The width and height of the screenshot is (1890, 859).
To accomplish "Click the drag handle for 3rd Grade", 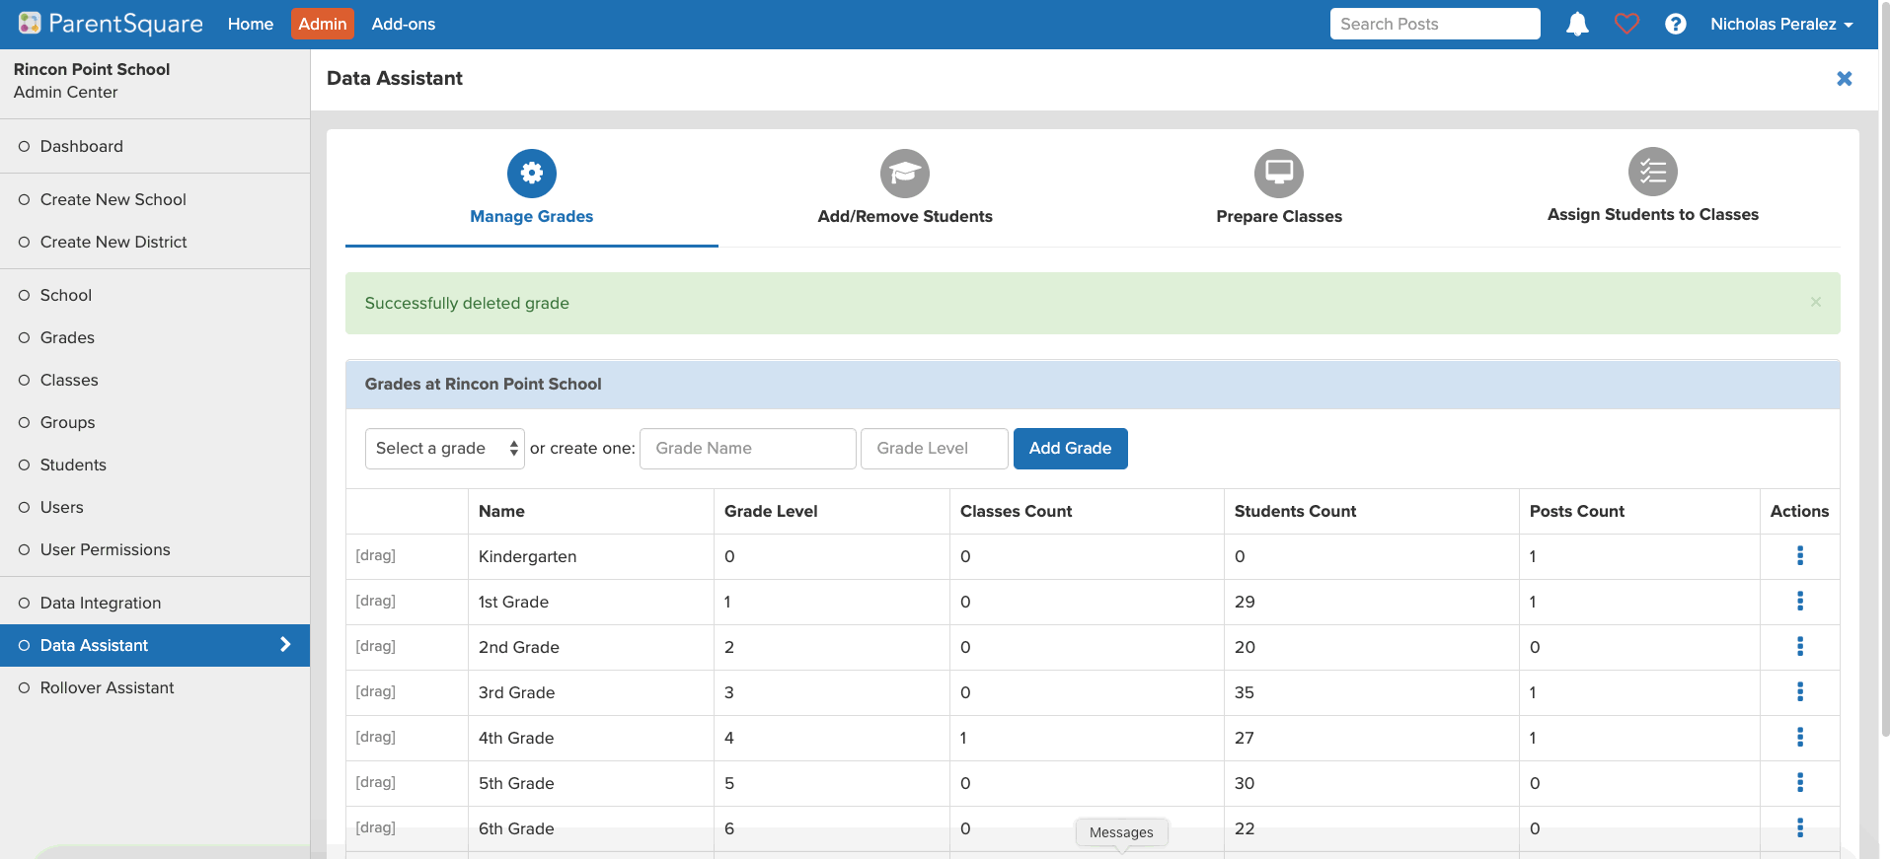I will coord(375,691).
